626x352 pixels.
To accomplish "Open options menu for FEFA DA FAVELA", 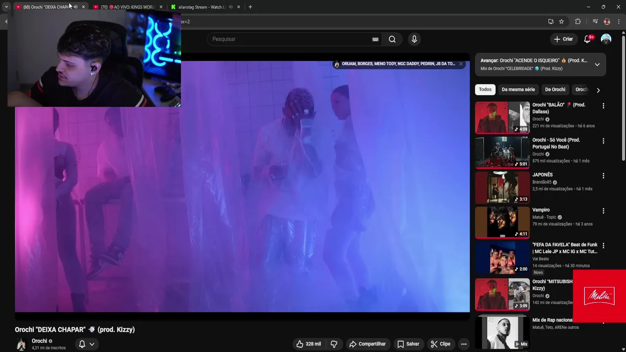I will (x=604, y=245).
